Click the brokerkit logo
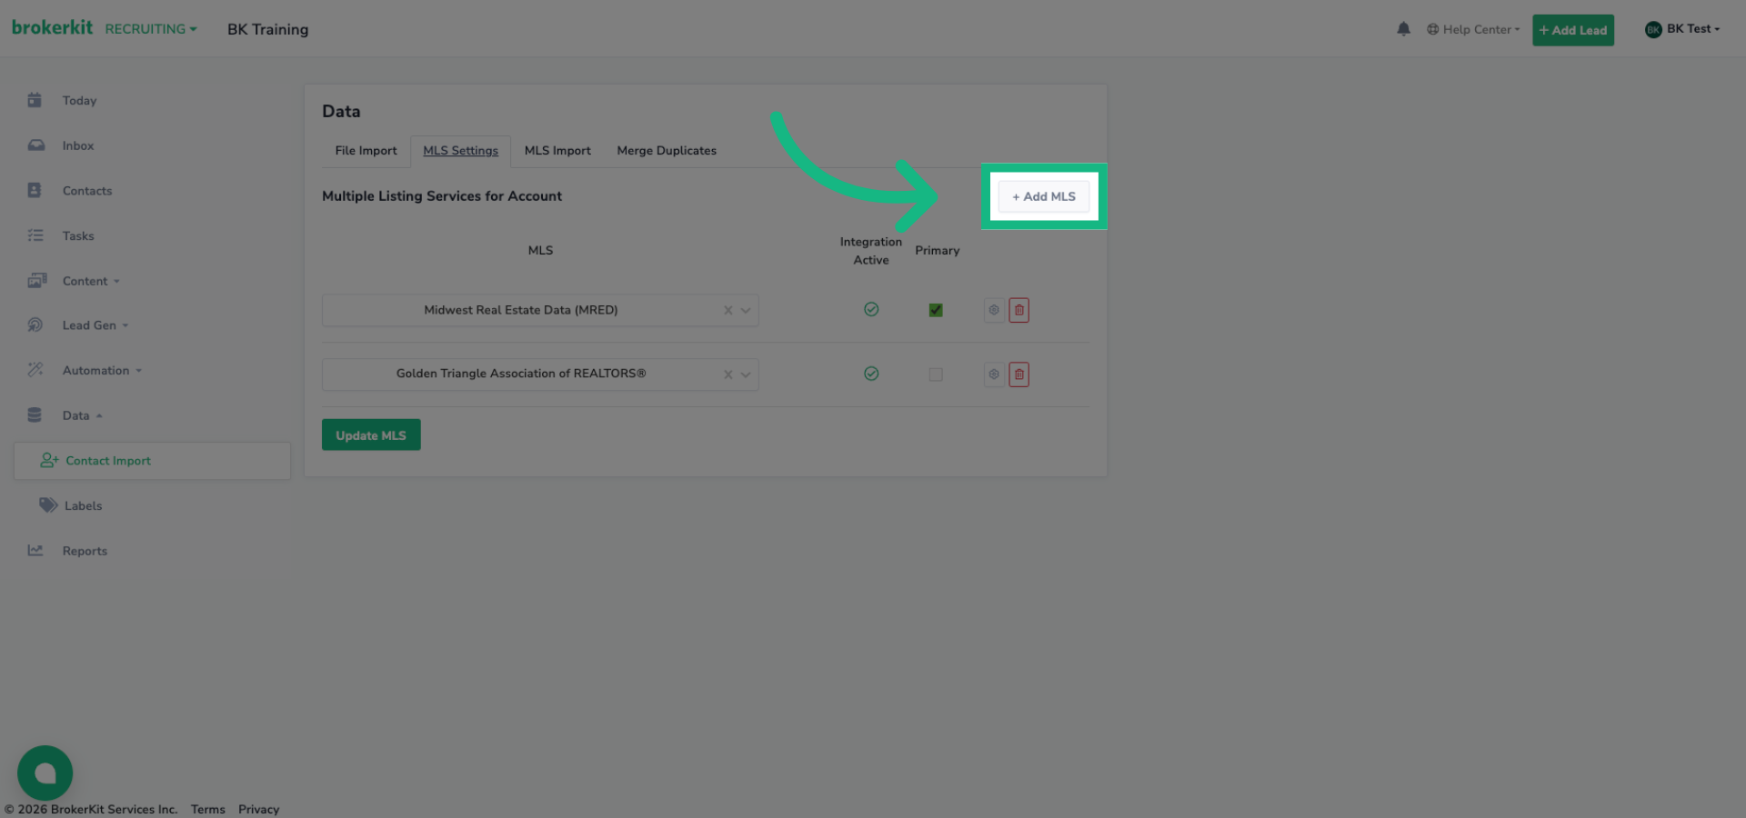This screenshot has height=818, width=1746. coord(52,27)
